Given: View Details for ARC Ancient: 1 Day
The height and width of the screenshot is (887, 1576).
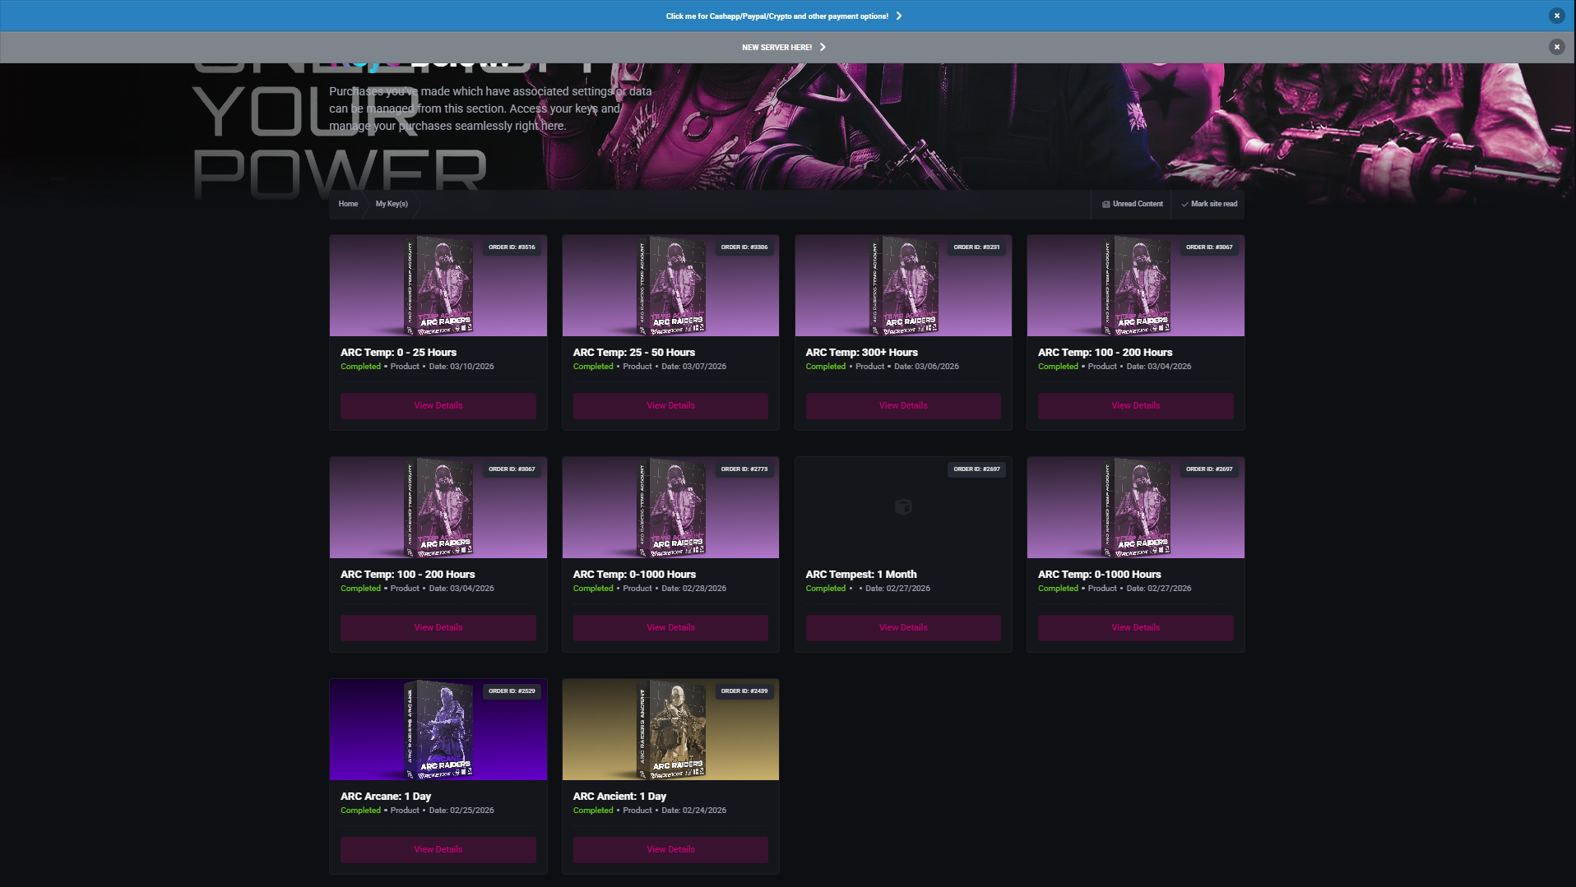Looking at the screenshot, I should pyautogui.click(x=670, y=849).
